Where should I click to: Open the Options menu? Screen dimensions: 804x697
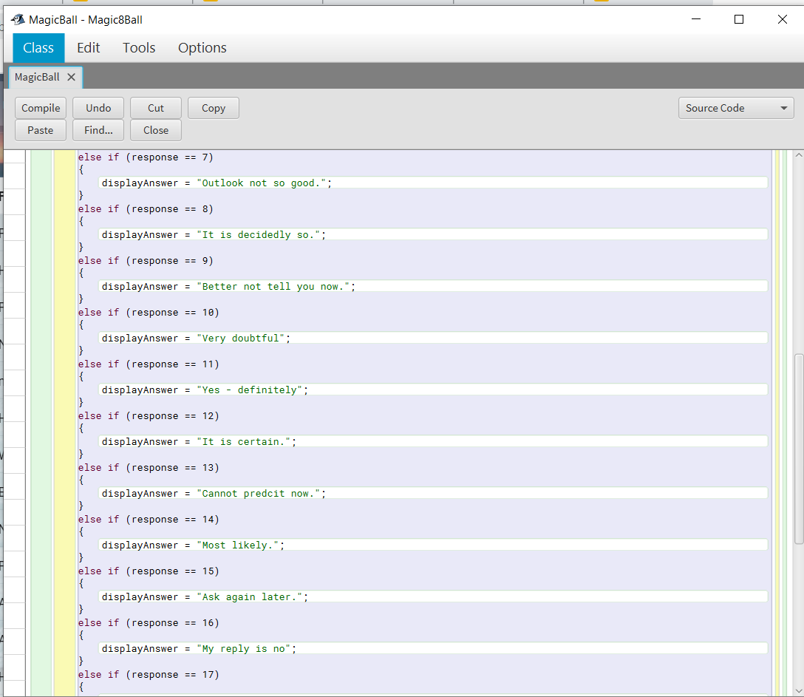202,48
